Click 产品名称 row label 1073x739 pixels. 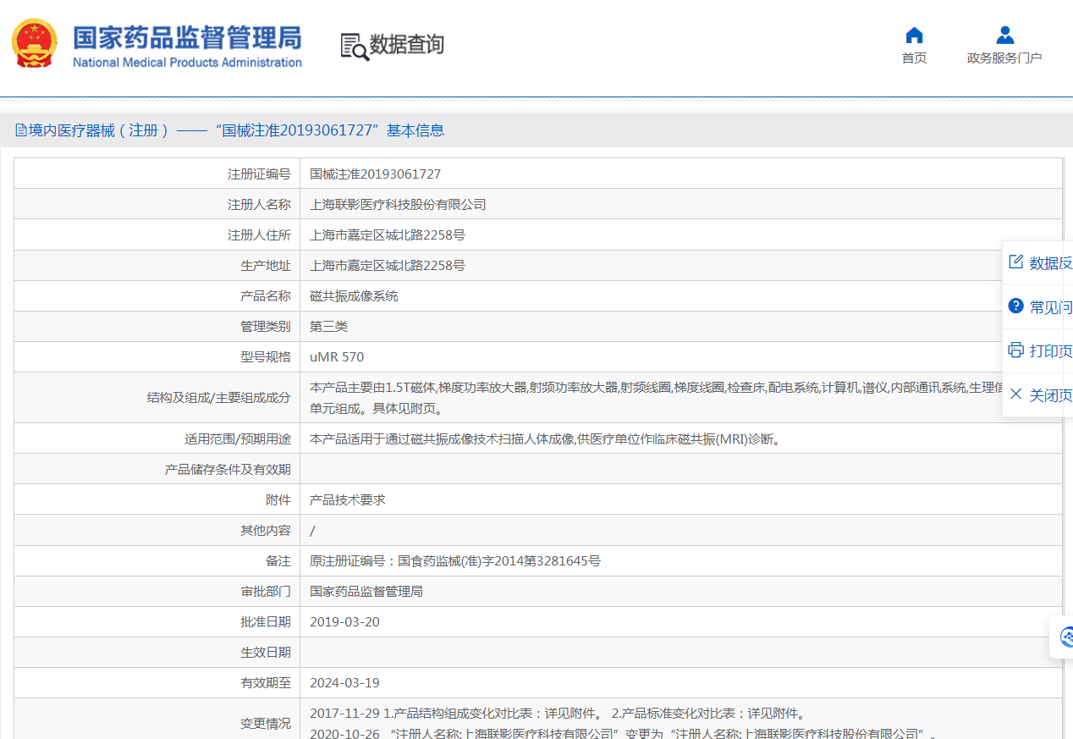[x=266, y=295]
